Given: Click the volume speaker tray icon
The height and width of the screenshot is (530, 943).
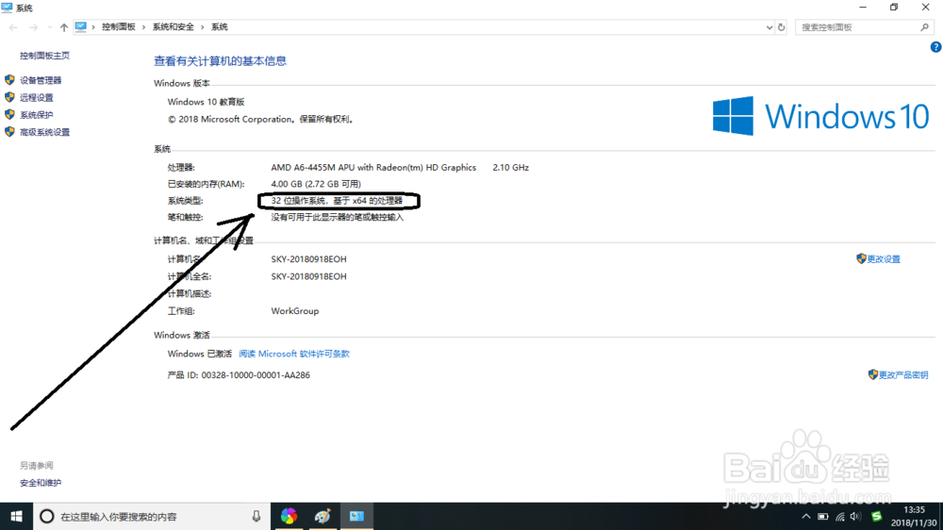Looking at the screenshot, I should click(856, 516).
